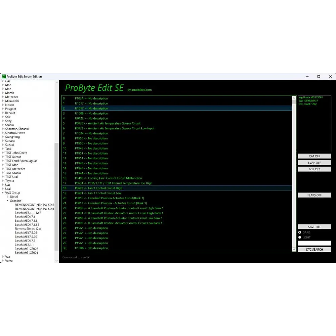Click the ProByte app icon in title bar
This screenshot has width=336, height=336.
[x=4, y=77]
